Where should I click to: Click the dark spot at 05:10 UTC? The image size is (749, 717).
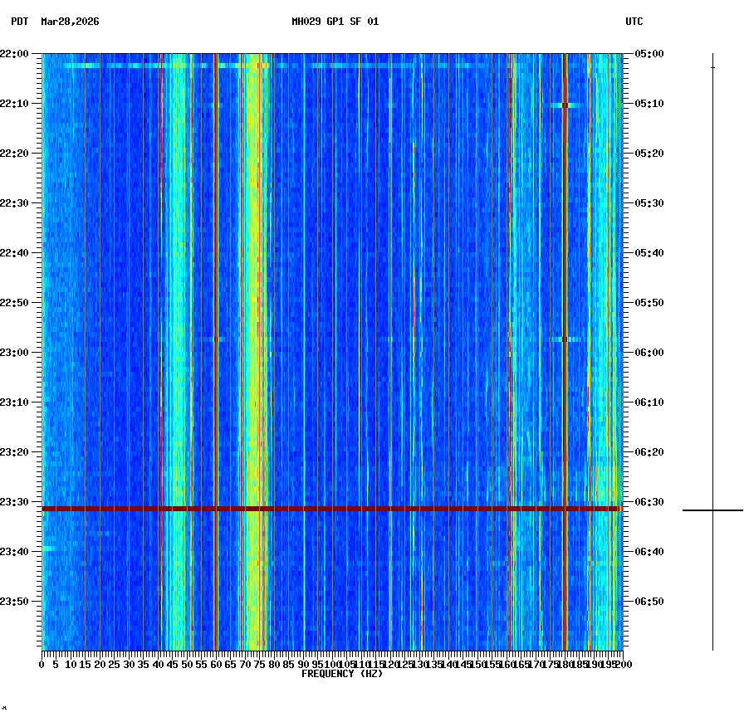click(x=565, y=106)
